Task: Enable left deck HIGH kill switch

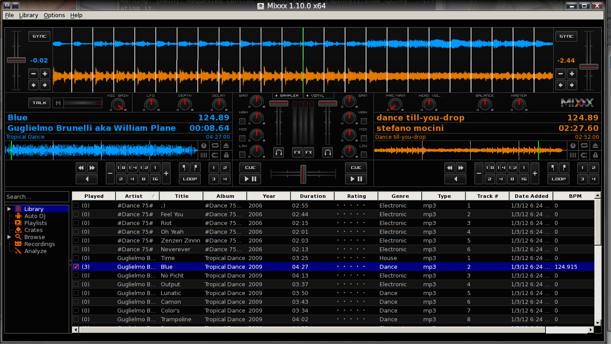Action: (x=242, y=121)
